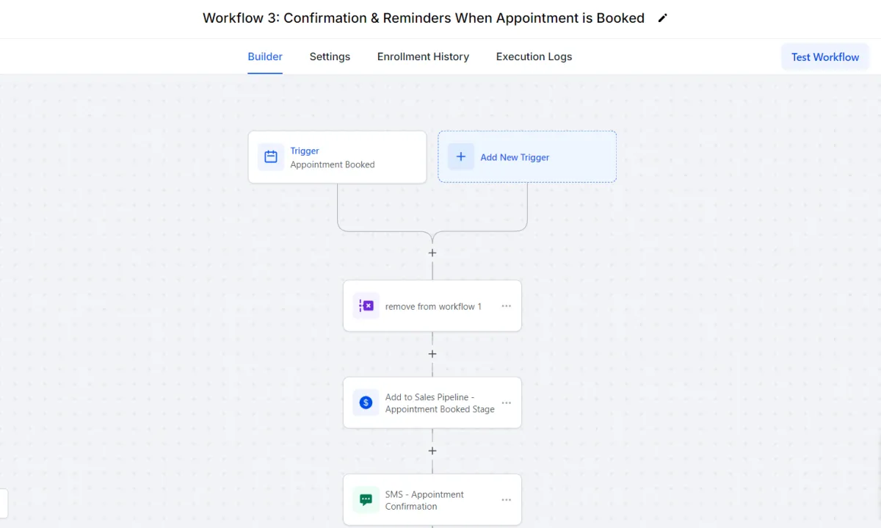View the Execution Logs tab
The width and height of the screenshot is (881, 528).
pyautogui.click(x=534, y=57)
